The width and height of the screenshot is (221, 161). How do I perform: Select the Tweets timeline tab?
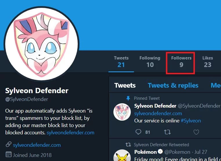tap(125, 86)
